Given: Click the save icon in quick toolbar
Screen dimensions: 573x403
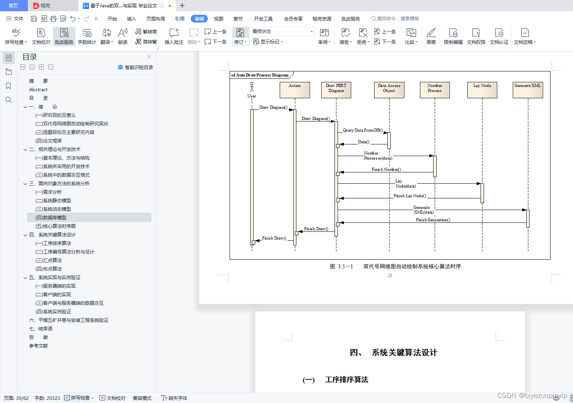Looking at the screenshot, I should click(x=34, y=19).
